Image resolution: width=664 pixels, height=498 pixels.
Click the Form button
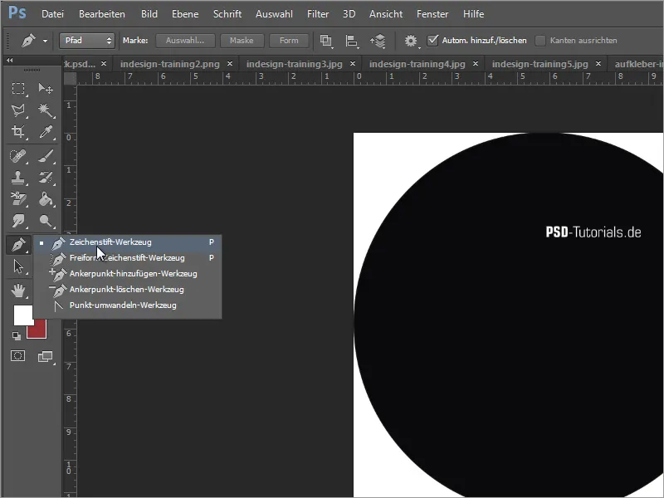tap(289, 41)
